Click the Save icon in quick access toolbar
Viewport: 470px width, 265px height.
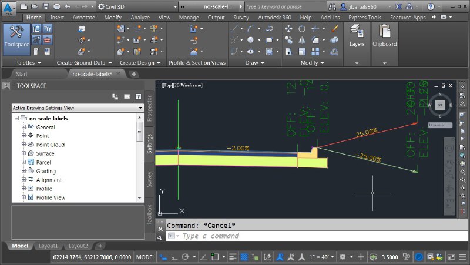(46, 6)
